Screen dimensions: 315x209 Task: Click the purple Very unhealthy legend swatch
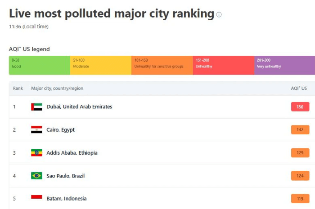coord(284,65)
